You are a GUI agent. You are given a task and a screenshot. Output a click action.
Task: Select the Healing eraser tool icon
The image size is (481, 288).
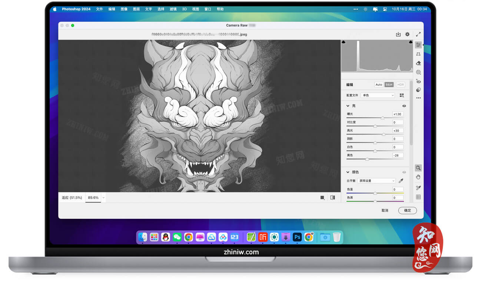[418, 63]
